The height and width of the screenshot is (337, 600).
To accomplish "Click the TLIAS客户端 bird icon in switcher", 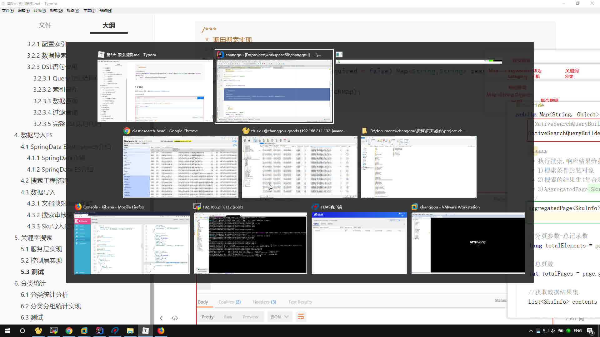I will (315, 207).
